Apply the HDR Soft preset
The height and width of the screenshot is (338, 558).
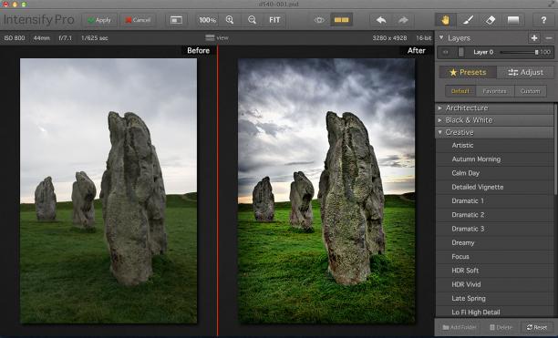pyautogui.click(x=495, y=271)
